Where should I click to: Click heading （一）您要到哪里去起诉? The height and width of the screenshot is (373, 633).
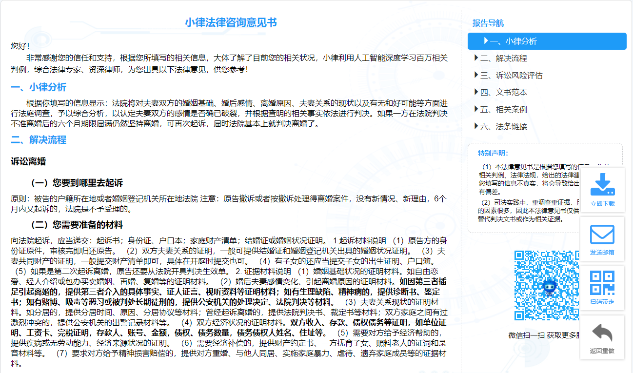coord(77,183)
